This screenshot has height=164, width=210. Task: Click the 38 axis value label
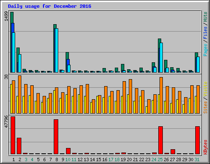point(6,77)
